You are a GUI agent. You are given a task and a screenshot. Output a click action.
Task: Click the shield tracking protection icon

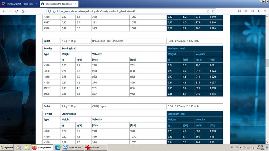point(49,11)
